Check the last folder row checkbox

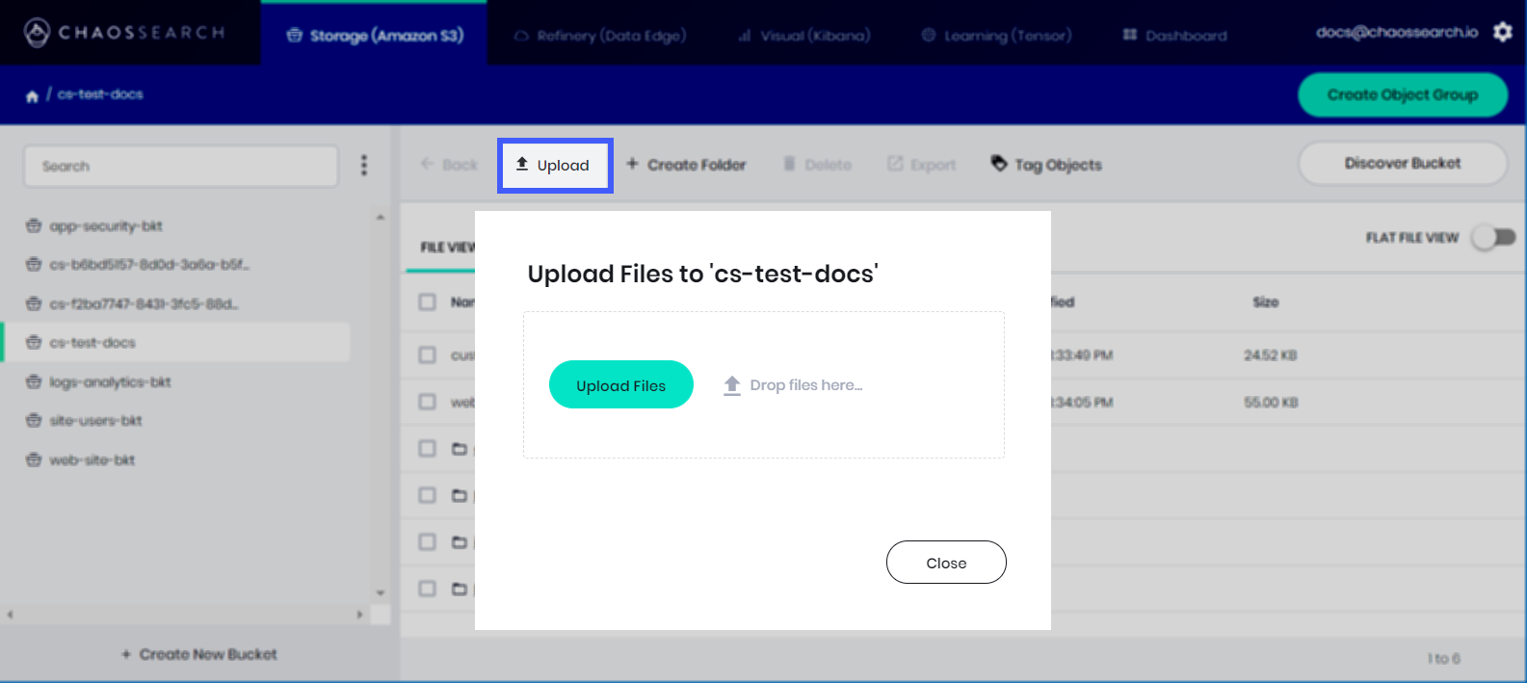click(428, 589)
